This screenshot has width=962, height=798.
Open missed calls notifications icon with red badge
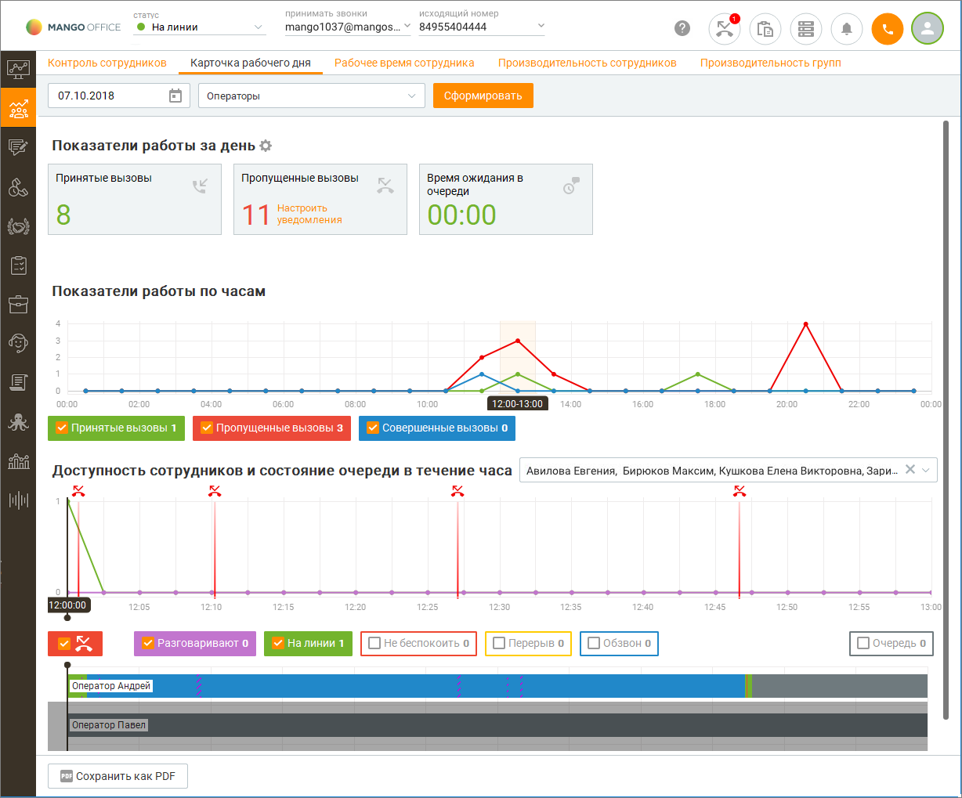click(x=725, y=29)
